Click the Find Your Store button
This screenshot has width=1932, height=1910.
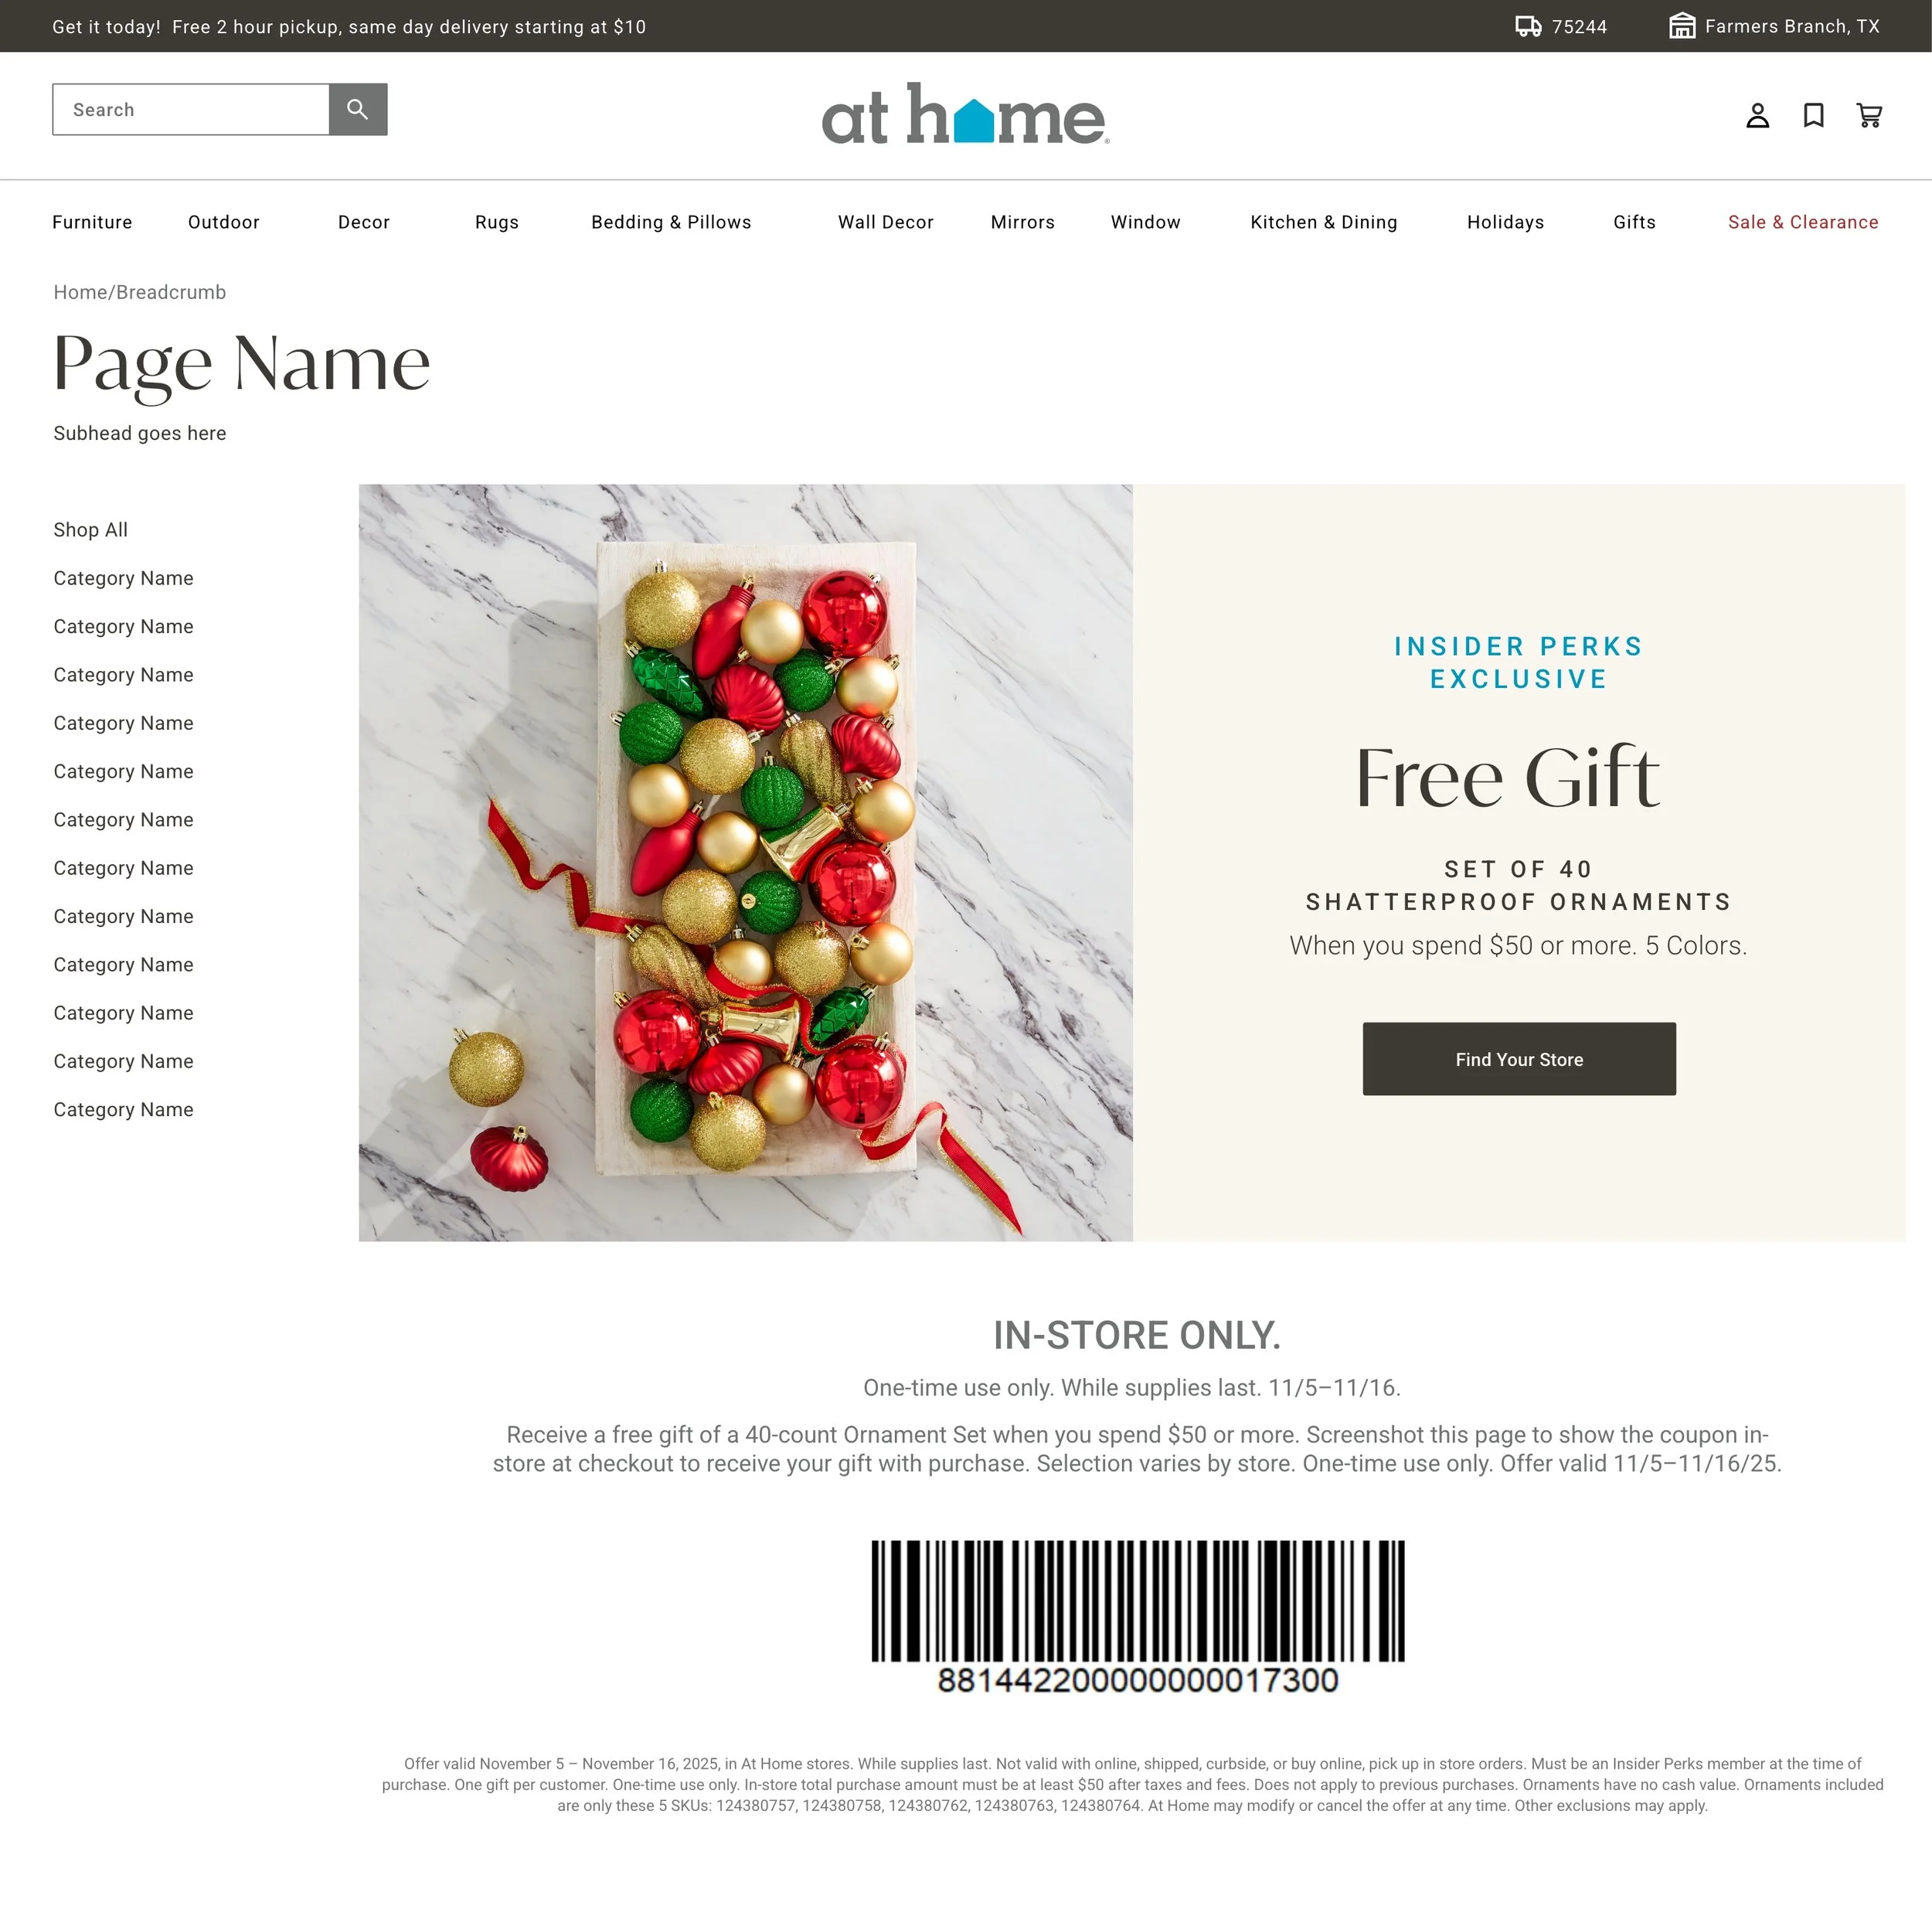coord(1519,1059)
